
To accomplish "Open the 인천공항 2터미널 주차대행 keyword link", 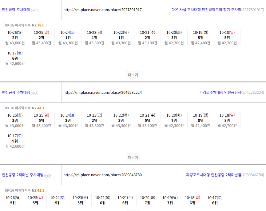I will (x=22, y=175).
